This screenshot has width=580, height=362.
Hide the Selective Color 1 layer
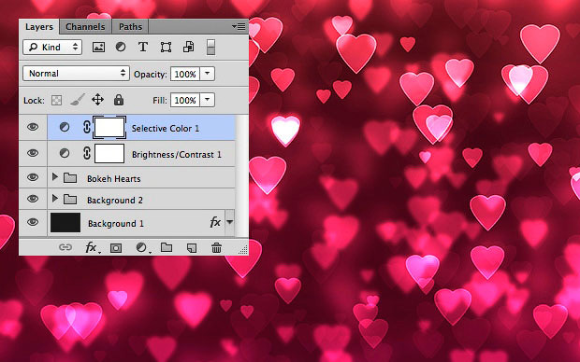(33, 127)
